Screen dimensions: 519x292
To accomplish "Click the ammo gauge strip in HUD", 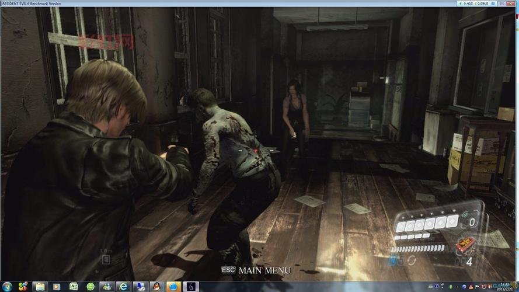I will pyautogui.click(x=419, y=248).
